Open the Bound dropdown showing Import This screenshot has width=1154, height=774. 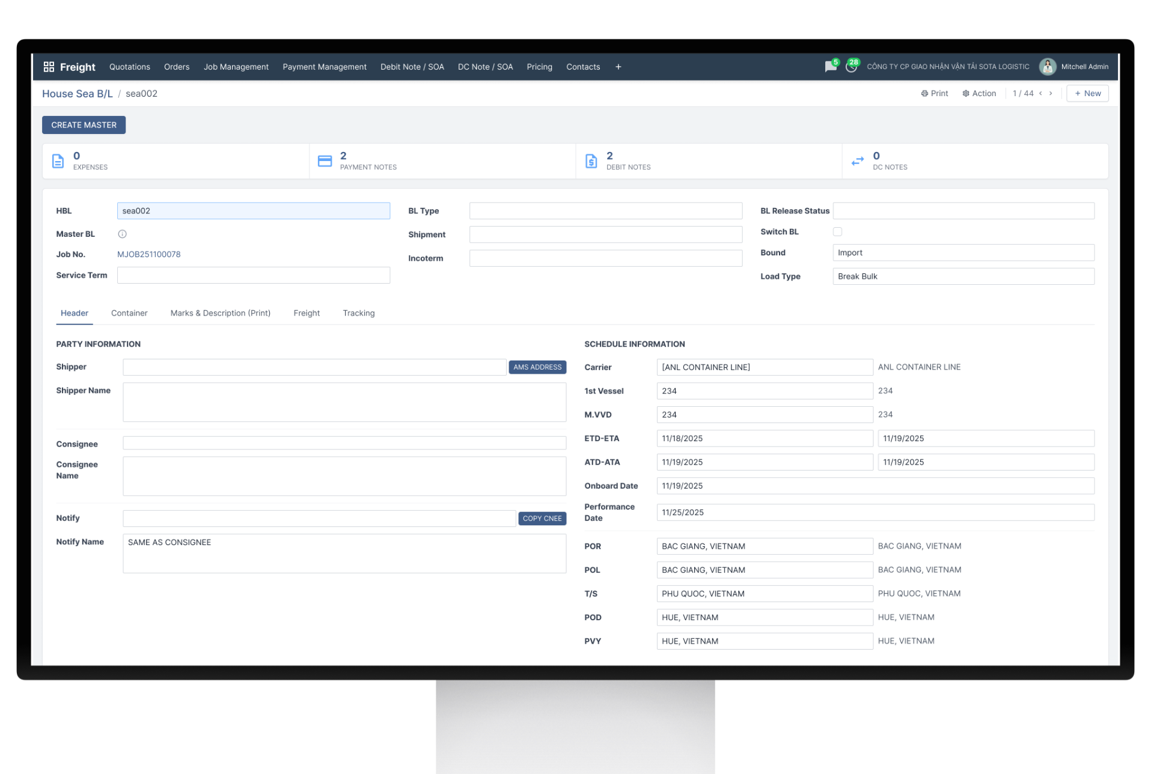[963, 252]
